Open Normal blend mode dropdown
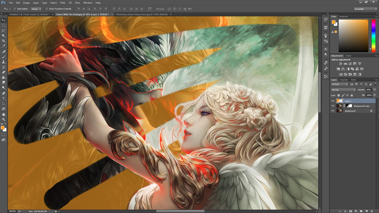 (x=343, y=90)
